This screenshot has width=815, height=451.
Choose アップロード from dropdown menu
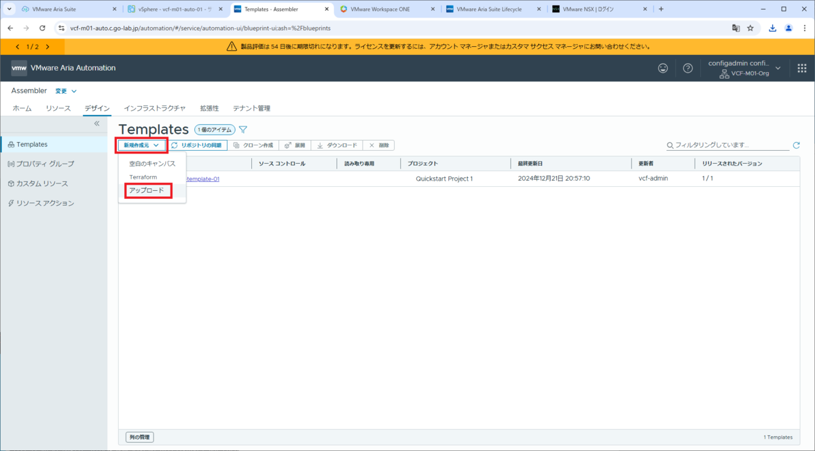point(147,191)
